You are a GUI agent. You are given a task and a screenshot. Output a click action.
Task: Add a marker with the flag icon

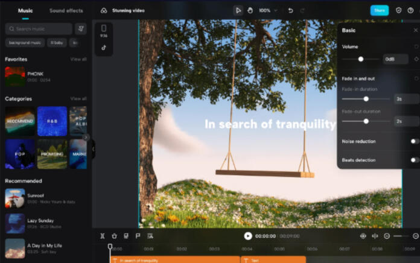click(x=138, y=236)
